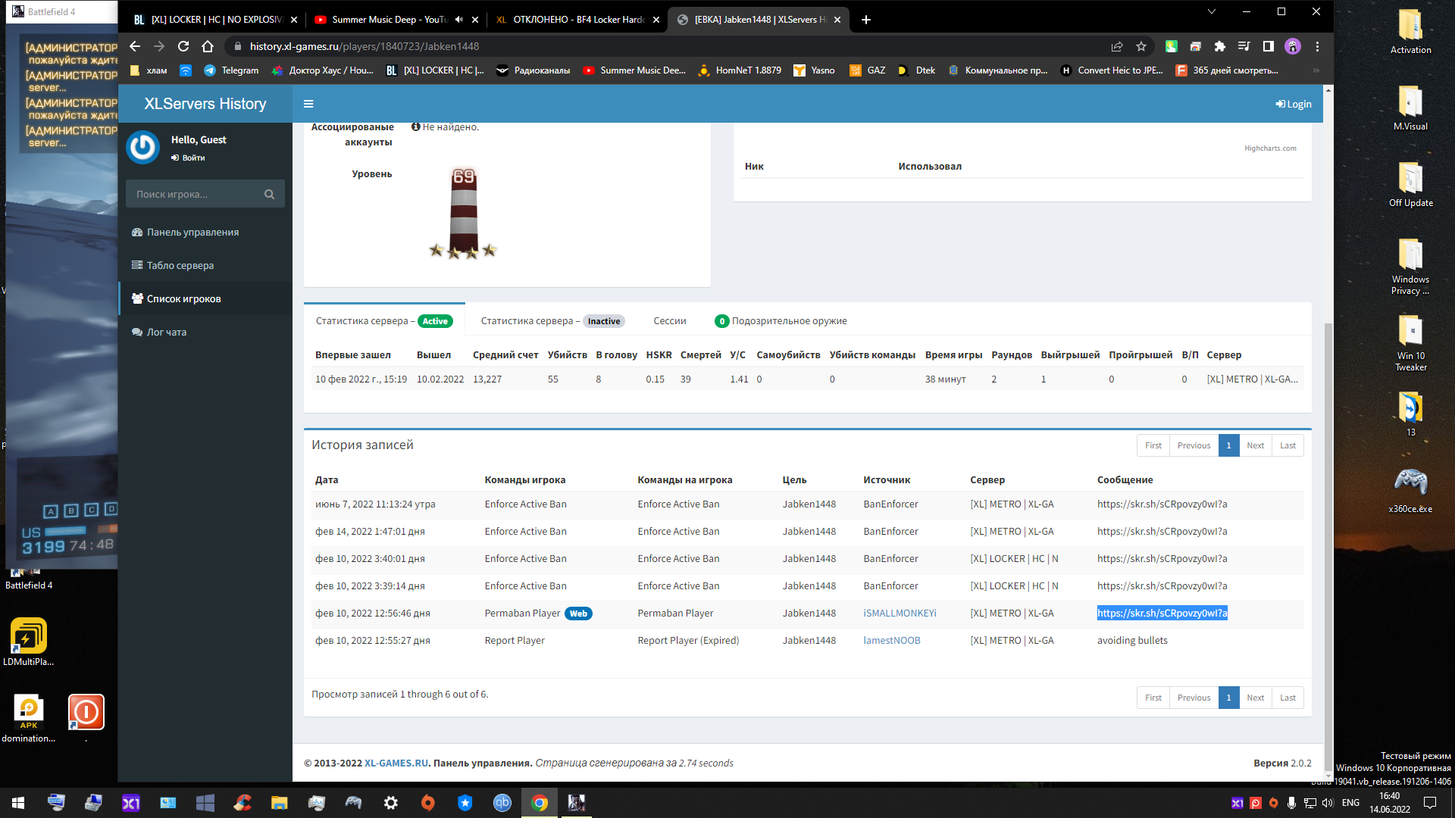
Task: Open new browser tab with plus
Action: [x=866, y=20]
